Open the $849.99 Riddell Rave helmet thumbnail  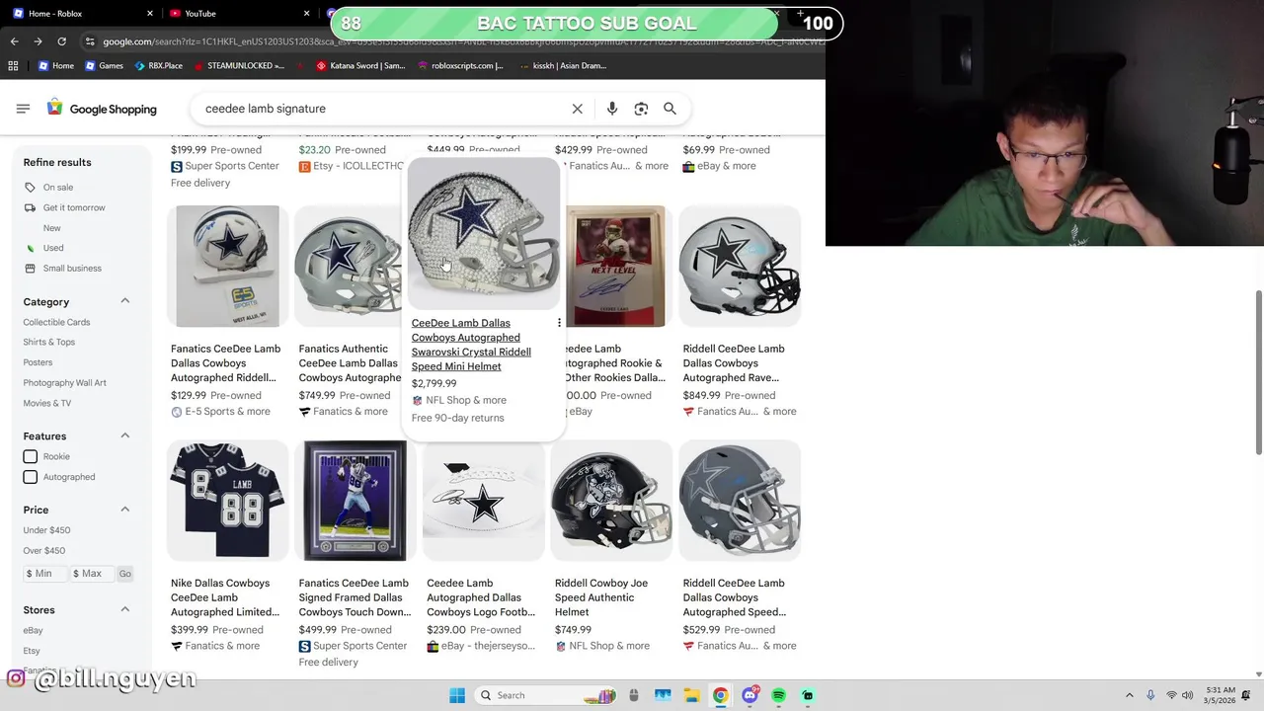coord(740,266)
